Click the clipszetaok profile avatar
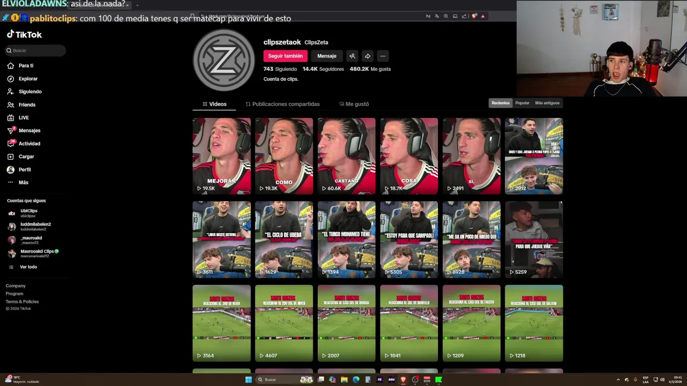 click(x=224, y=60)
